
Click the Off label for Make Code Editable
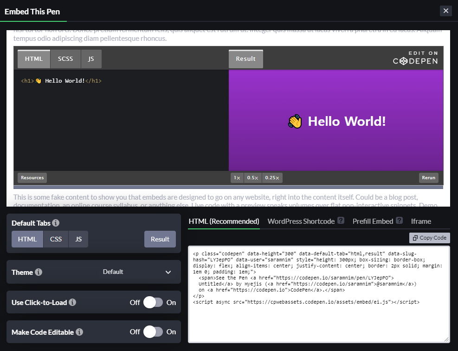(135, 332)
